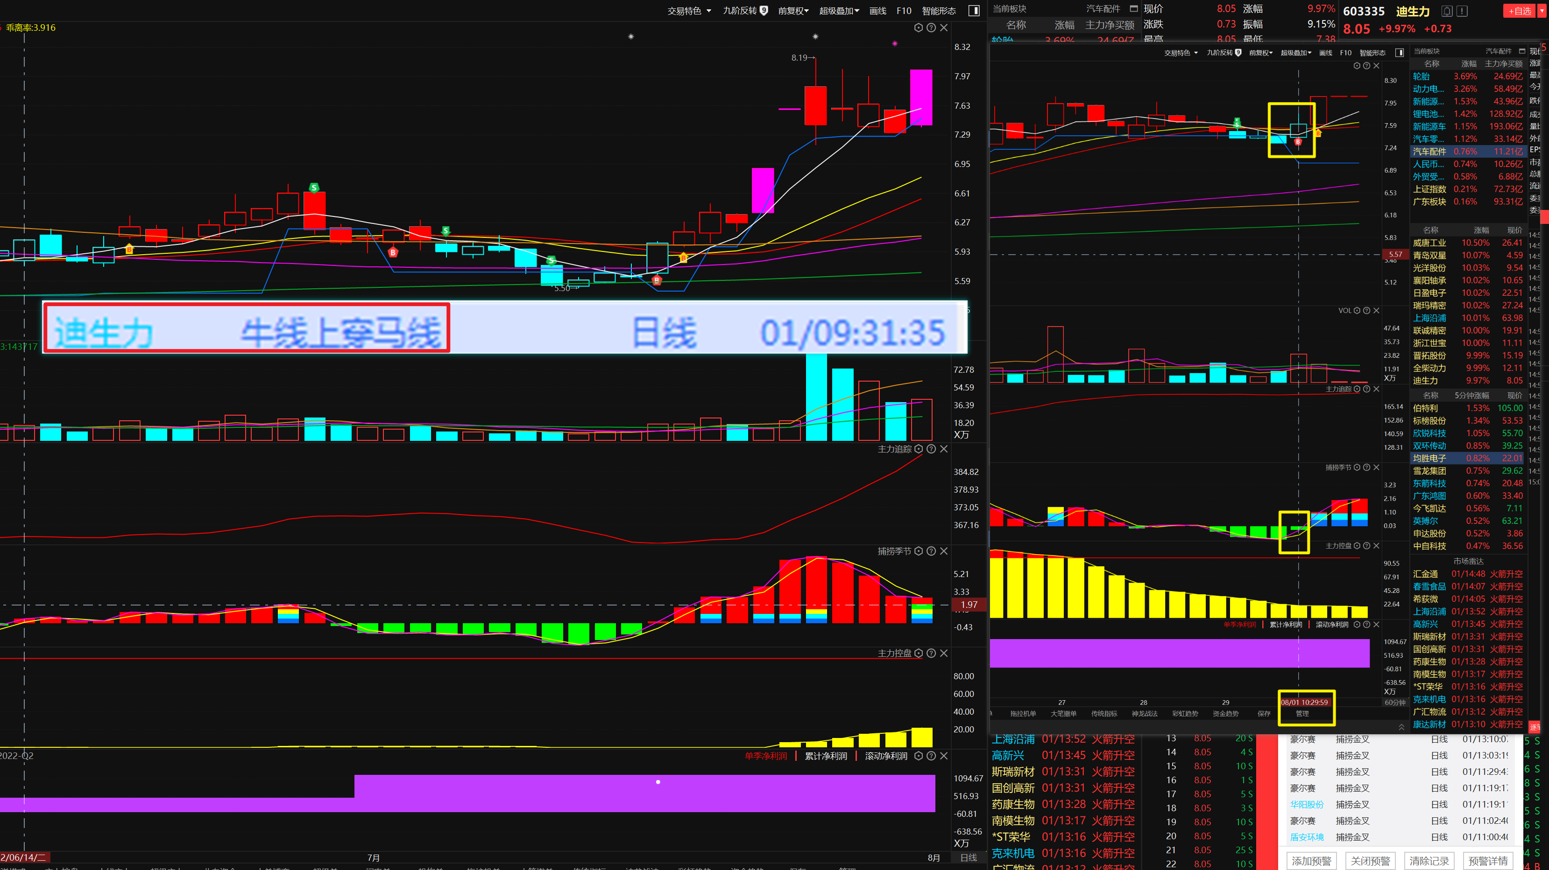Click the 九阶反转 shield badge in main toolbar
The height and width of the screenshot is (870, 1549).
[764, 10]
